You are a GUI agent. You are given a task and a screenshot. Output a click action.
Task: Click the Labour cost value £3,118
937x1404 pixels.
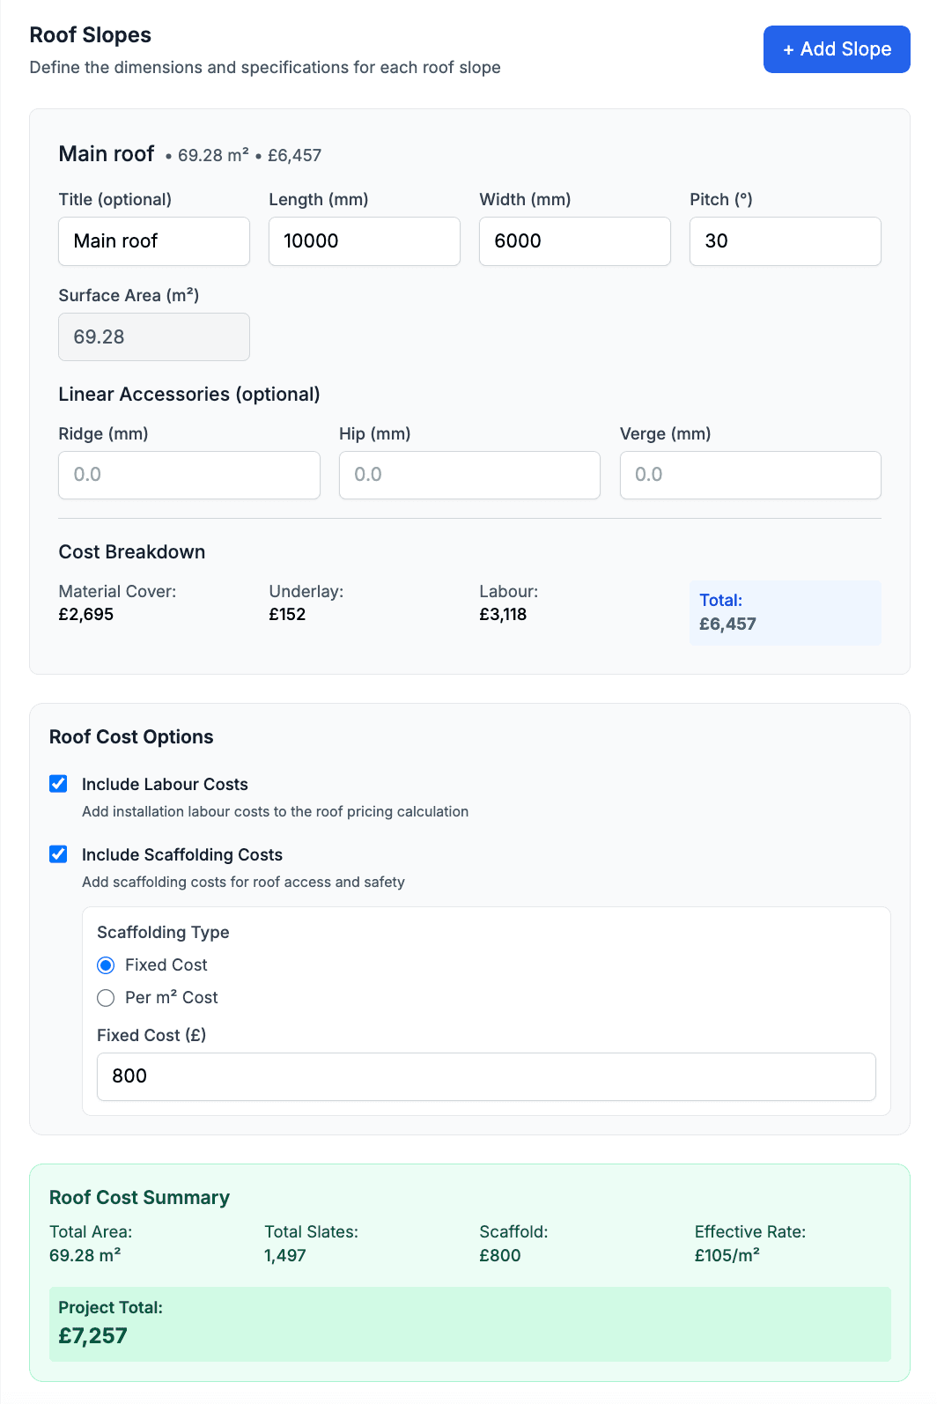pos(503,615)
